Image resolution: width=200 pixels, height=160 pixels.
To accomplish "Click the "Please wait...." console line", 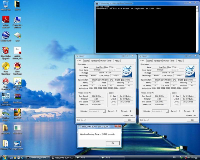I will (105, 7).
